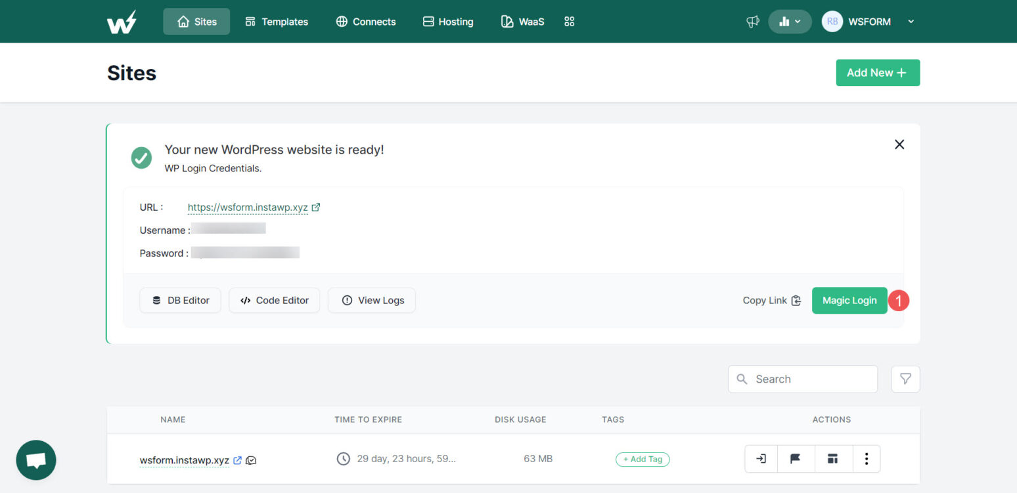Image resolution: width=1017 pixels, height=493 pixels.
Task: Click the Add New button
Action: 878,73
